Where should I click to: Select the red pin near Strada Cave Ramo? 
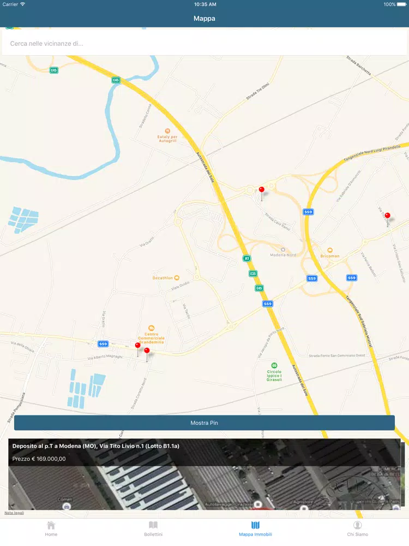coord(262,191)
